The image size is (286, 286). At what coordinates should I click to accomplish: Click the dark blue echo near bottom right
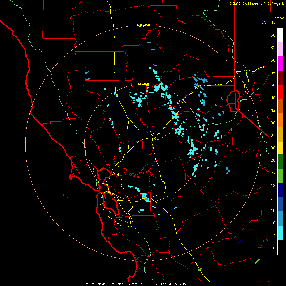point(239,242)
